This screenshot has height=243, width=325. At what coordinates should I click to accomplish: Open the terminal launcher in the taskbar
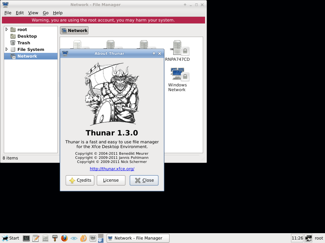click(26, 238)
